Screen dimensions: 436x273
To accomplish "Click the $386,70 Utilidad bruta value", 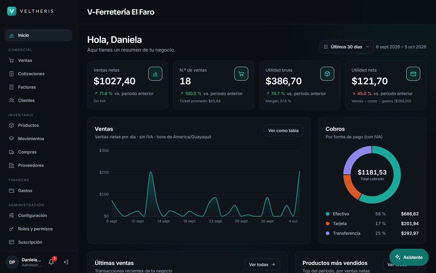I will click(x=284, y=81).
